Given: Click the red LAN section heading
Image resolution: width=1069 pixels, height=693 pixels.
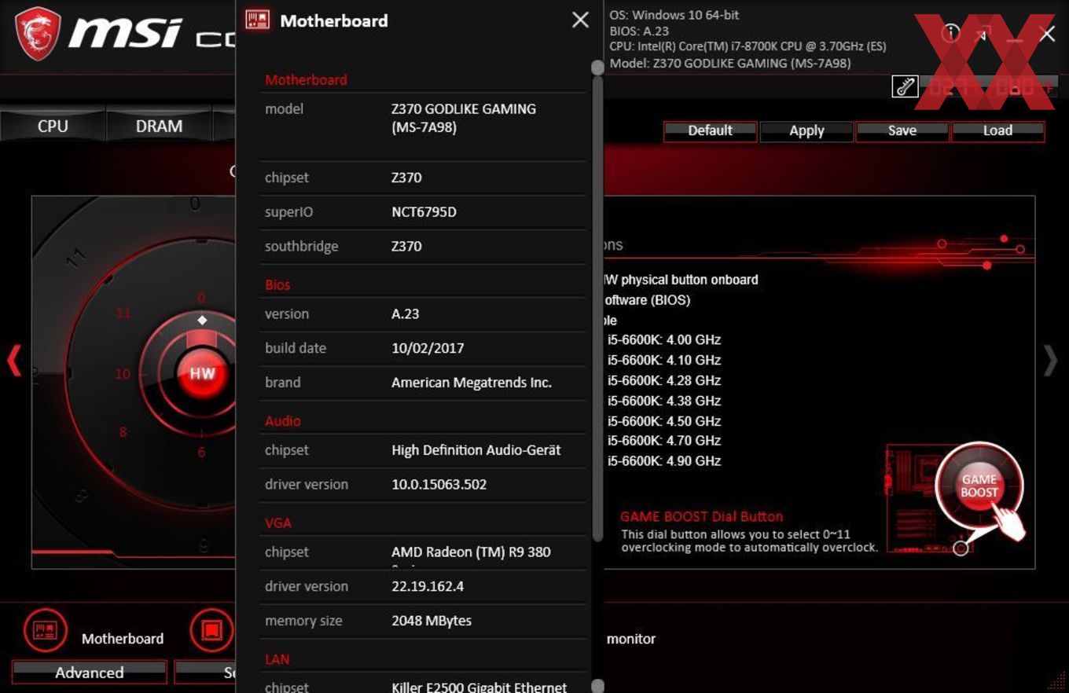Looking at the screenshot, I should tap(277, 659).
